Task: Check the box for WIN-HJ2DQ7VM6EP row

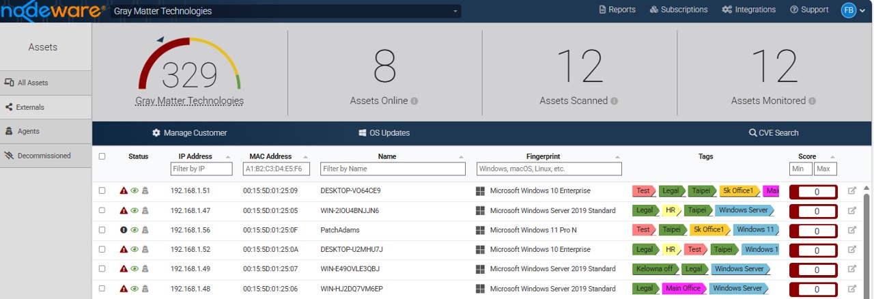Action: 102,288
